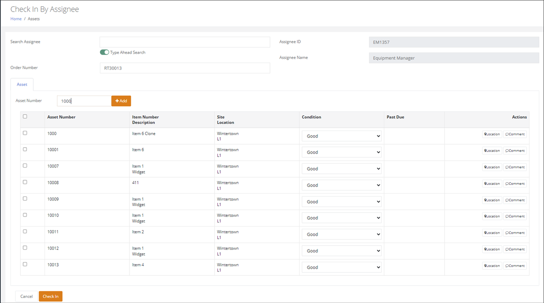Viewport: 544px width, 303px height.
Task: Open Comment for asset 10008
Action: (515, 183)
